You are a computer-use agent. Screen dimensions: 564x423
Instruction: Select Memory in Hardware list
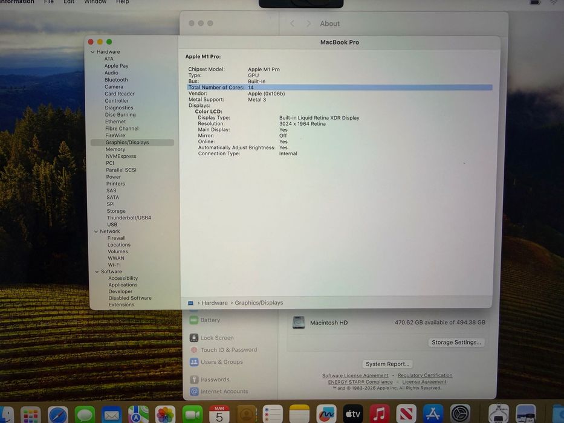(115, 149)
